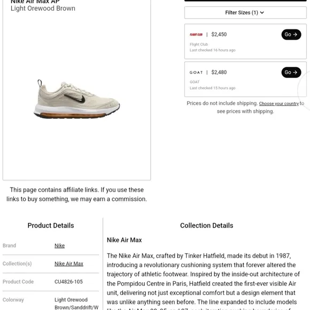310x310 pixels.
Task: Select the $2,480 GOAT price
Action: (219, 72)
